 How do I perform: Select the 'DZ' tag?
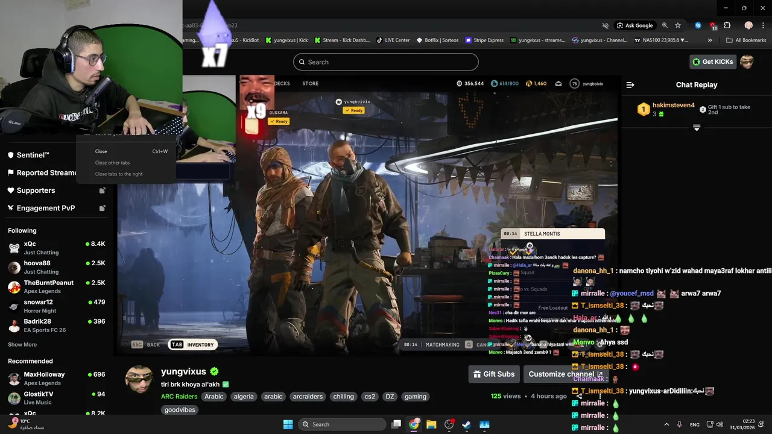pos(390,397)
